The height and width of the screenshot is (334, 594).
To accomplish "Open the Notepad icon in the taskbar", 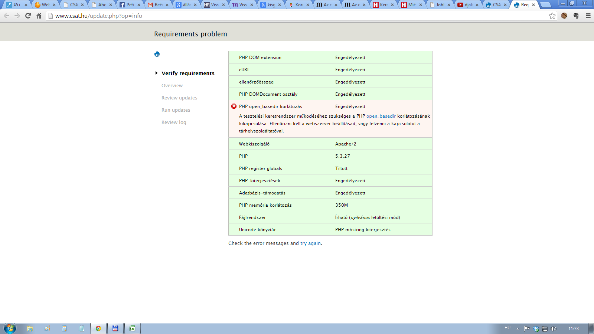I will coord(82,328).
